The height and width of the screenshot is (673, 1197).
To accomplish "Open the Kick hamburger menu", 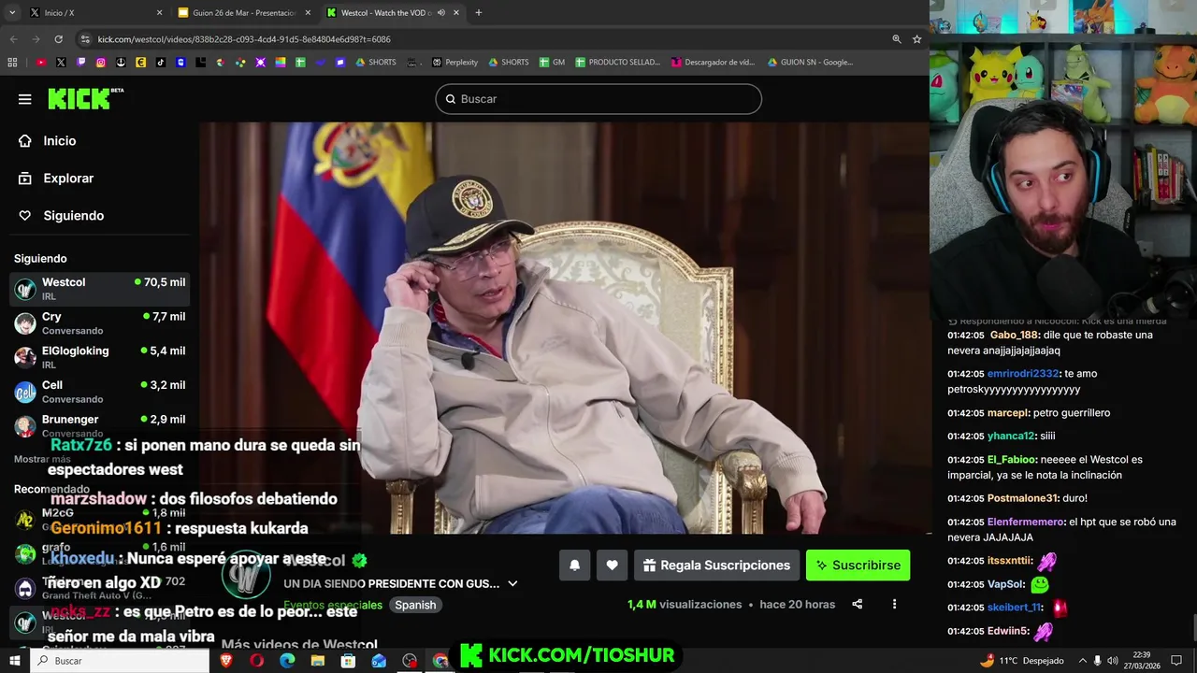I will tap(25, 99).
